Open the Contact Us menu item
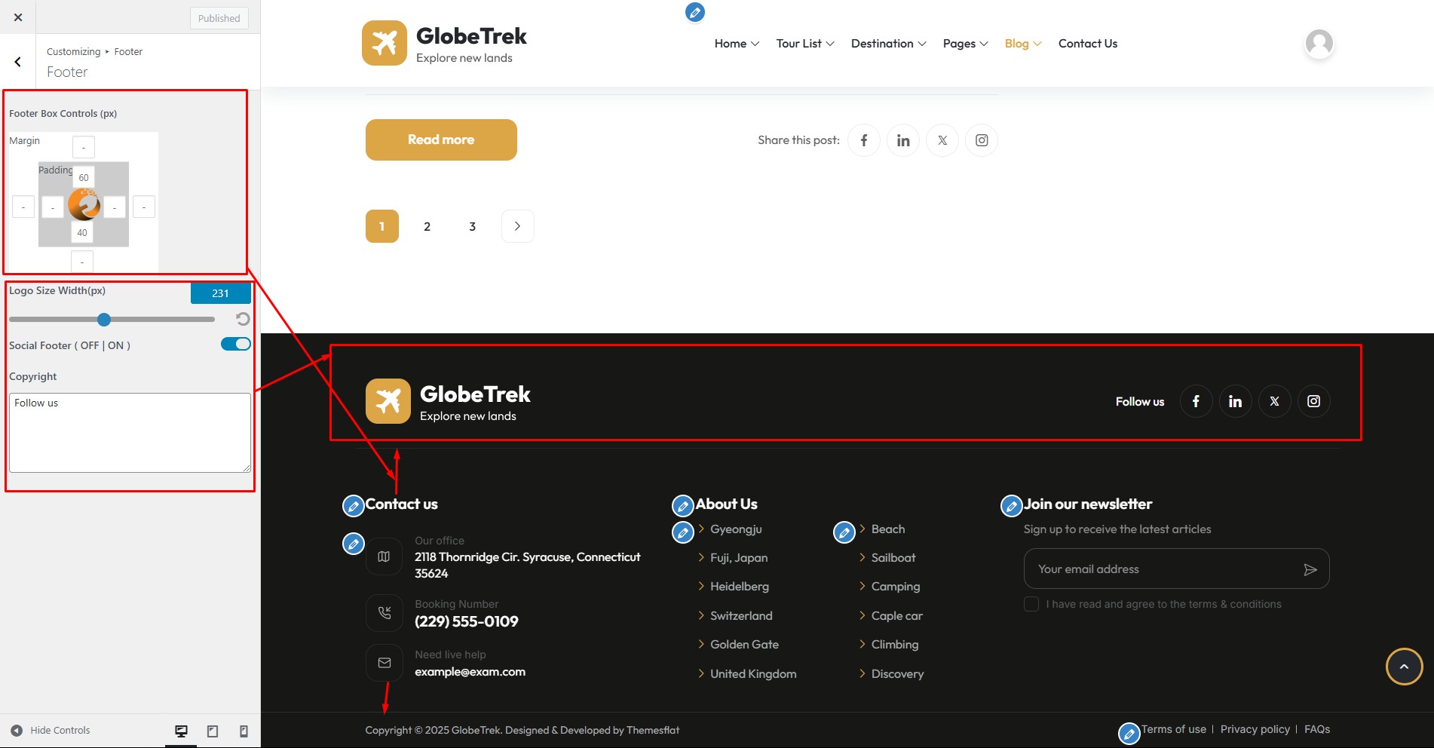 [x=1087, y=44]
